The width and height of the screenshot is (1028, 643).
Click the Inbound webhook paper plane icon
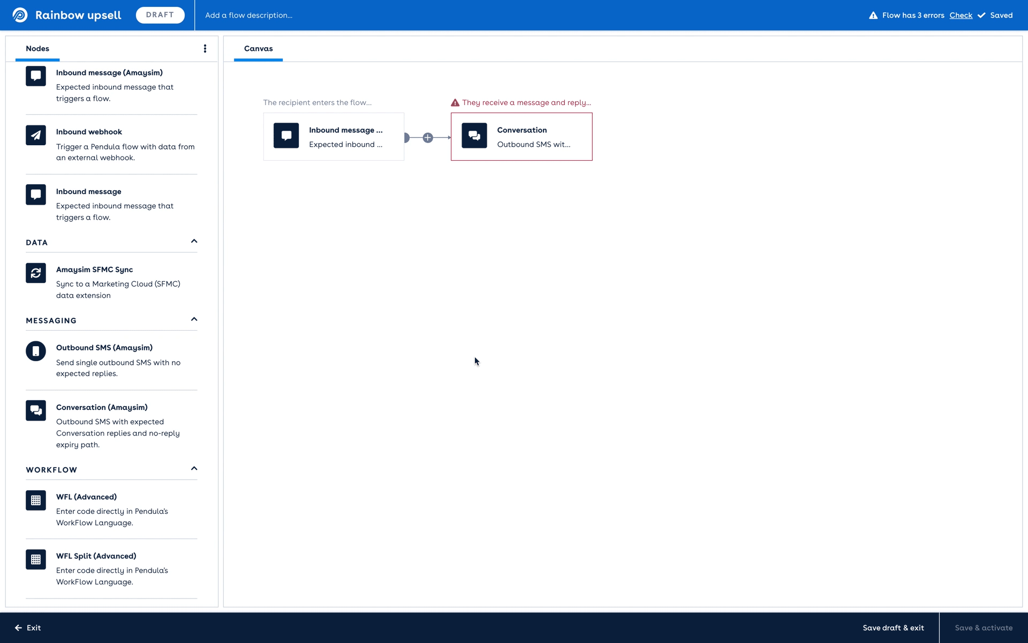point(36,135)
